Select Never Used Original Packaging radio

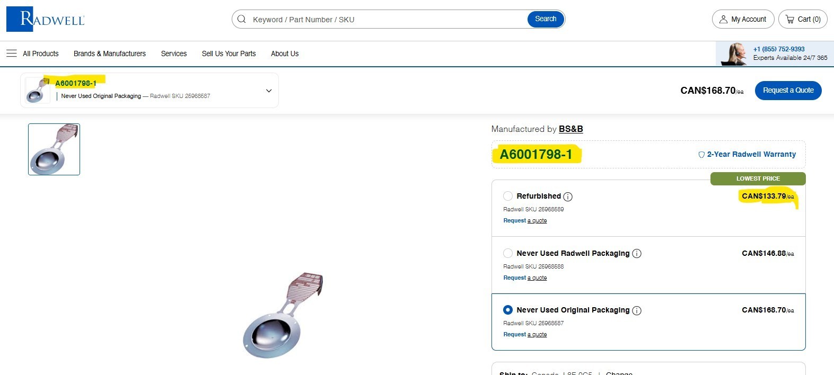coord(508,310)
